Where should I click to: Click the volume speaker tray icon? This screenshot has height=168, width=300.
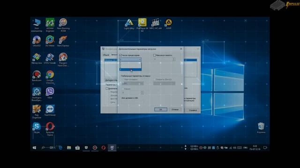(234, 147)
